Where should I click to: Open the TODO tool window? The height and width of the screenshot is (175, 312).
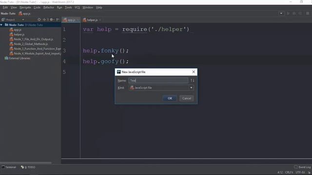[28, 167]
